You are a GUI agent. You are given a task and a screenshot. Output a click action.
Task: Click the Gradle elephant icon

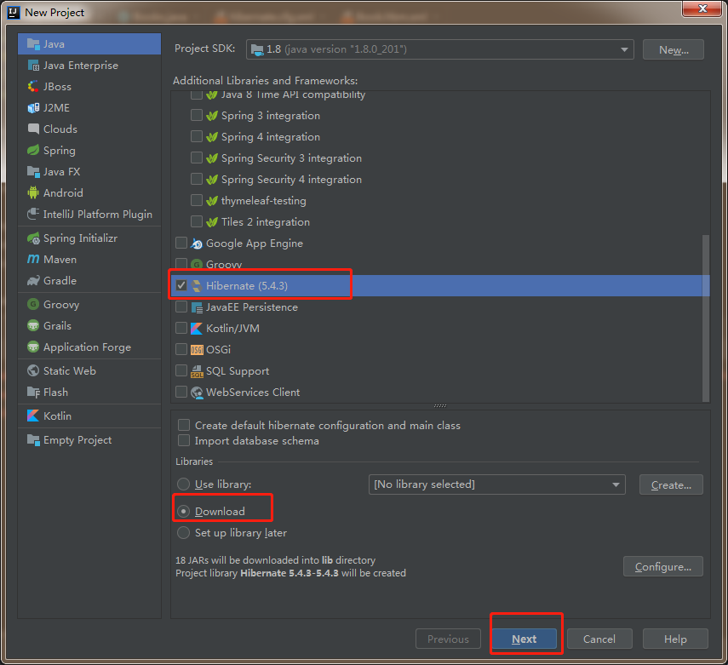pos(33,280)
